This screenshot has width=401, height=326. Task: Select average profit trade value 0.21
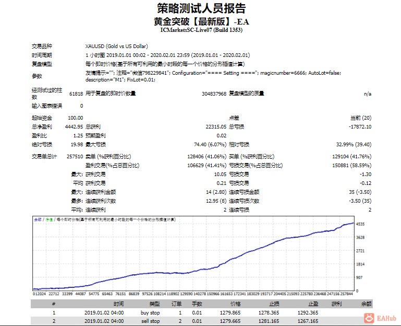point(222,183)
